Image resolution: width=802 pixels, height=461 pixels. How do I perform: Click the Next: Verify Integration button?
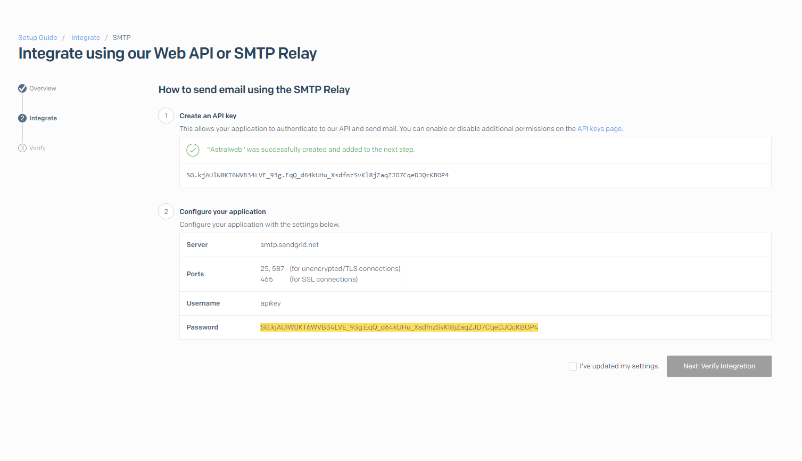(x=719, y=366)
